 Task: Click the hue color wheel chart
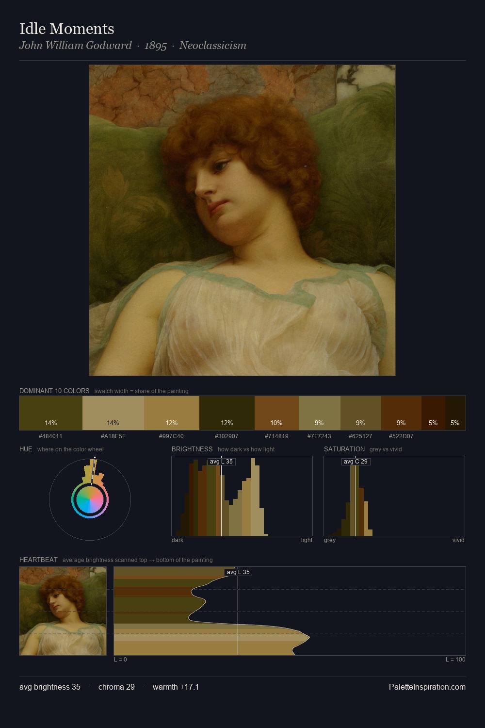[x=90, y=499]
